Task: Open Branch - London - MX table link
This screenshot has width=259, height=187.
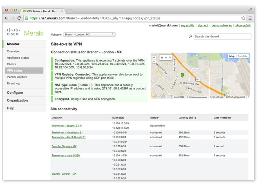Action: (64, 174)
